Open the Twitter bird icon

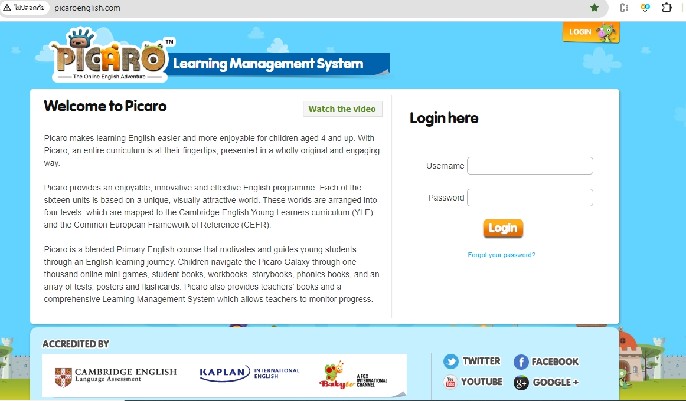(x=450, y=361)
